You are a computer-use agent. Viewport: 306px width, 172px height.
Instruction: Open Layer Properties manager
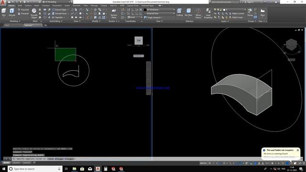[208, 13]
